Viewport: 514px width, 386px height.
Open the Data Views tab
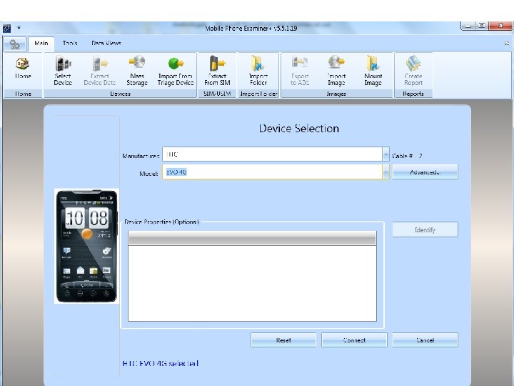click(106, 44)
